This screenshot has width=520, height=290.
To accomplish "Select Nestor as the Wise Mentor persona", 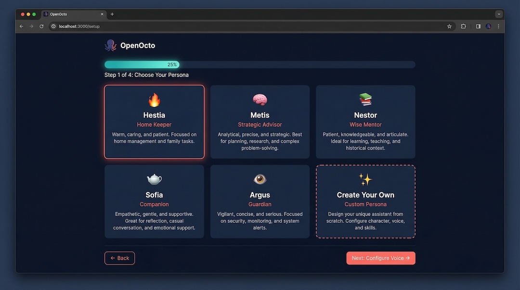I will point(365,121).
